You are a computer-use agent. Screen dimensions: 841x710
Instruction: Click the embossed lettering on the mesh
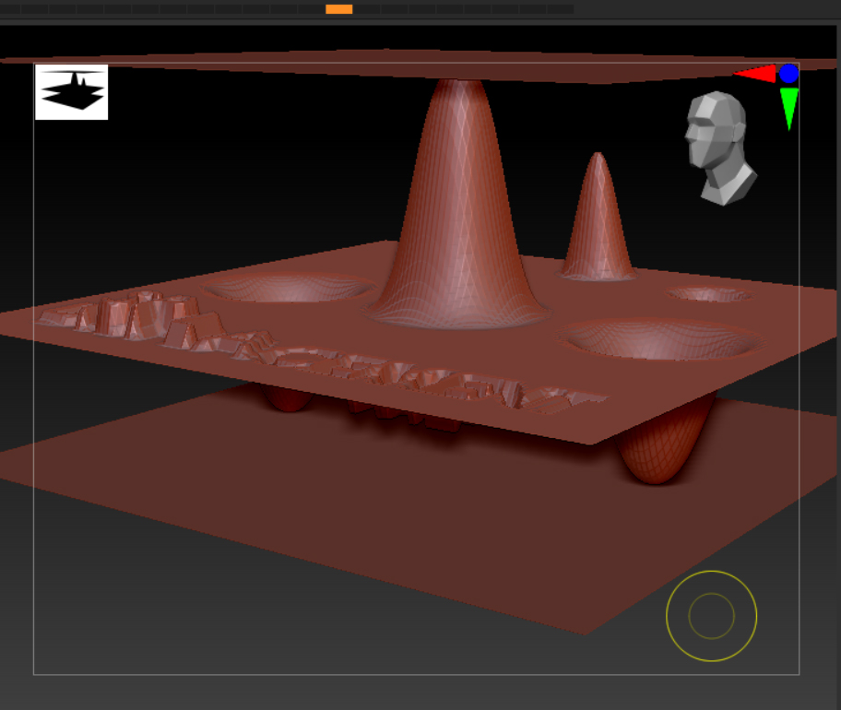322,351
